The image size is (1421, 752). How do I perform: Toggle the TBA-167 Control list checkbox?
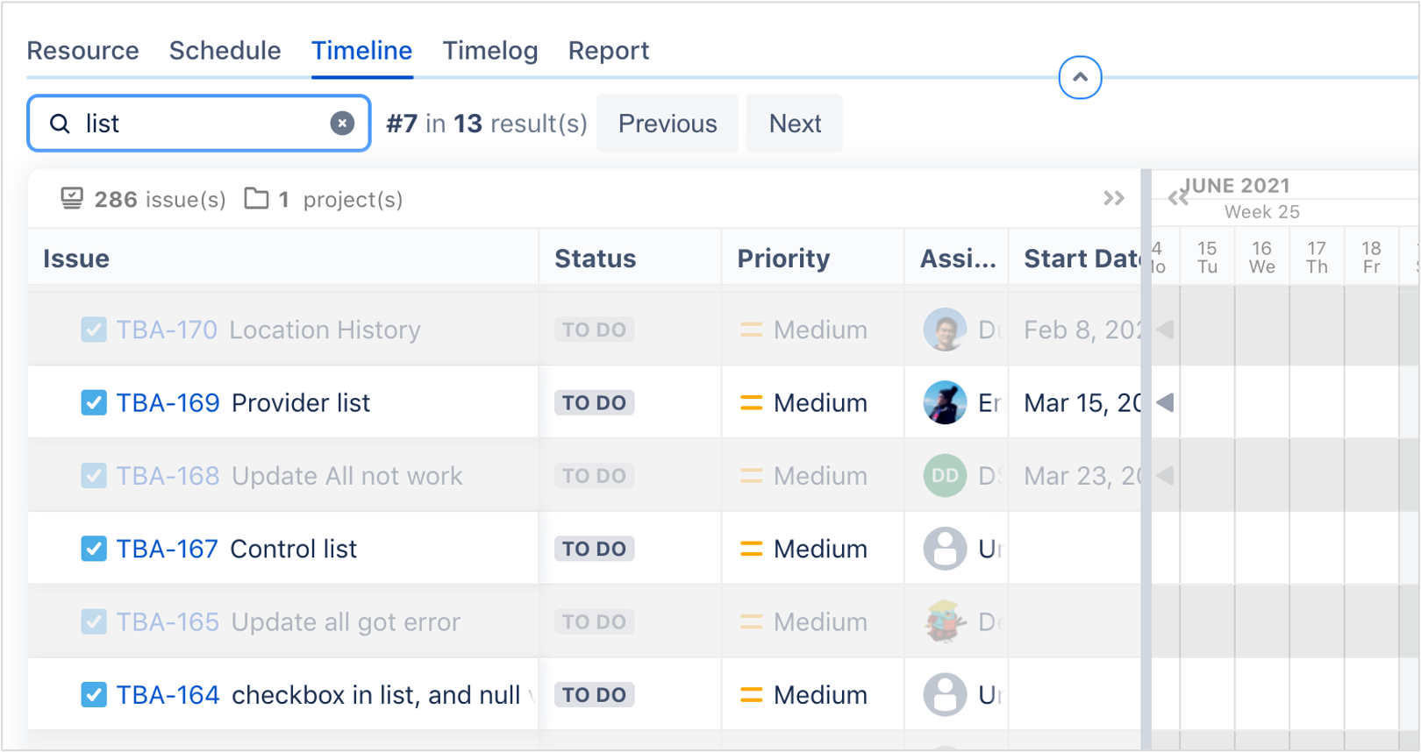pyautogui.click(x=94, y=550)
